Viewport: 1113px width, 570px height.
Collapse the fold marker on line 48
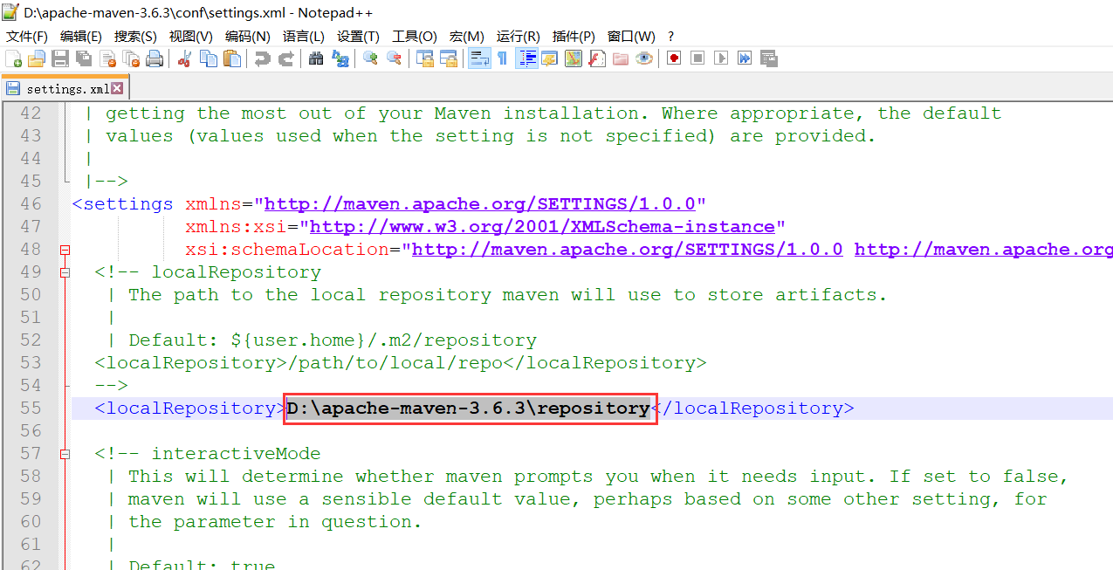(65, 250)
